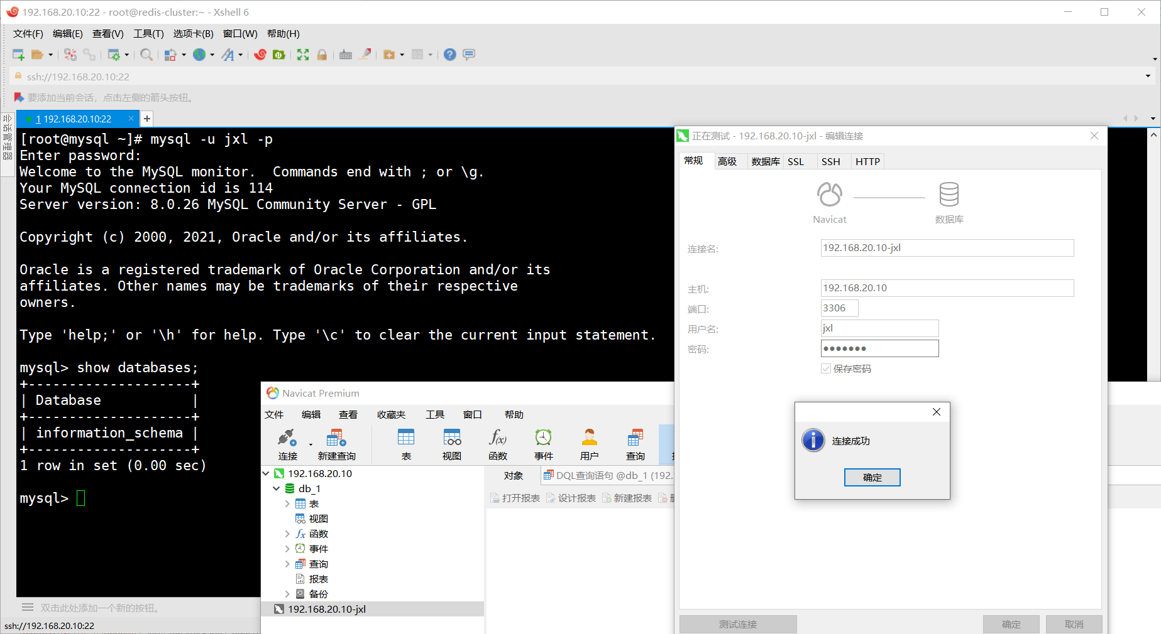Open dropdown arrow beside Xshell open folder
Screen dimensions: 1161x634
click(51, 55)
